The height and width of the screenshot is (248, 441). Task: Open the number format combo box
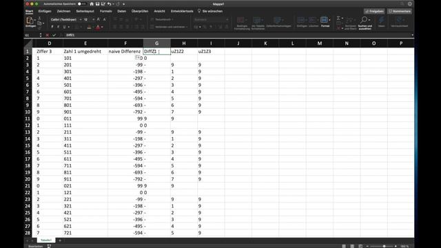pos(211,20)
